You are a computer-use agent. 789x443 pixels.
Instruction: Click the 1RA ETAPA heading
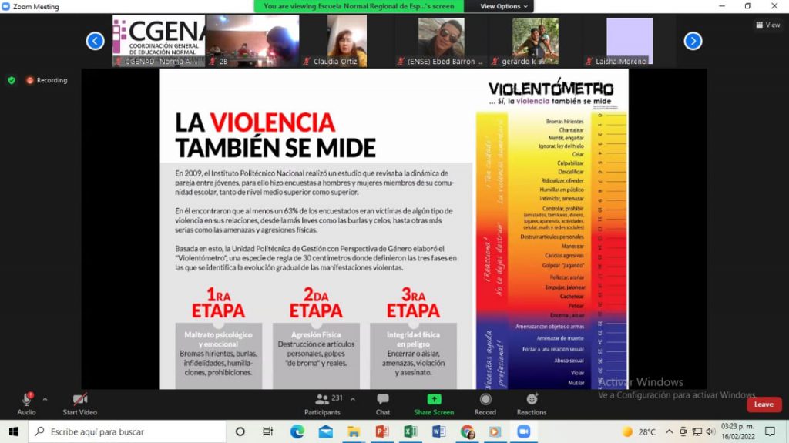[218, 303]
